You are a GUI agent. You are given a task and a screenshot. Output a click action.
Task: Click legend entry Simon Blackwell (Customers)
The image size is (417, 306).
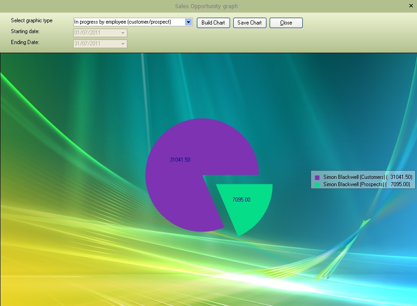coord(367,177)
